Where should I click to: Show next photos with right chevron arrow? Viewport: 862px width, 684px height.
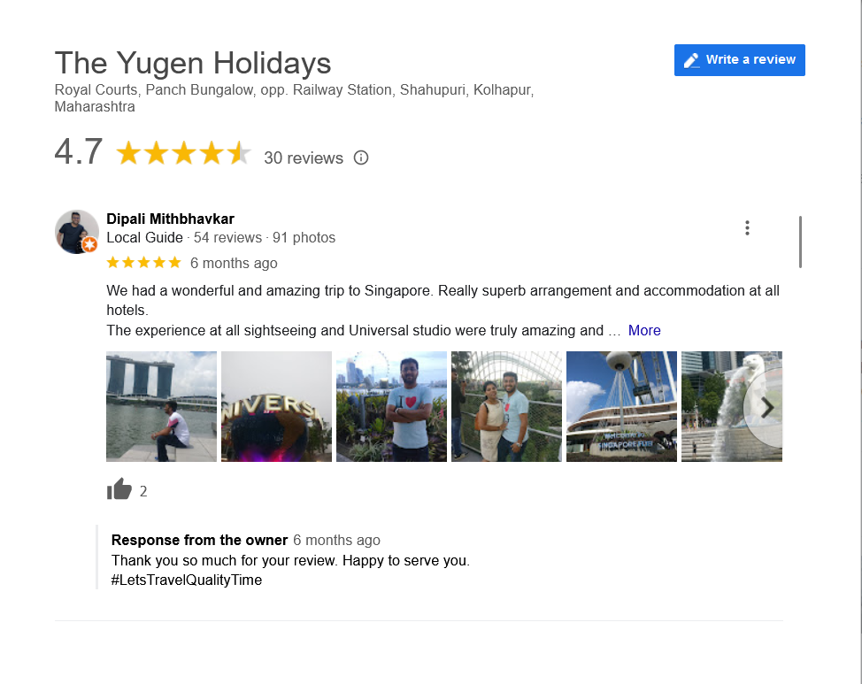coord(767,407)
